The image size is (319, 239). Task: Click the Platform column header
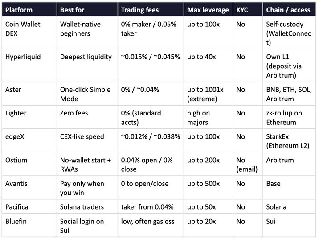coord(29,9)
